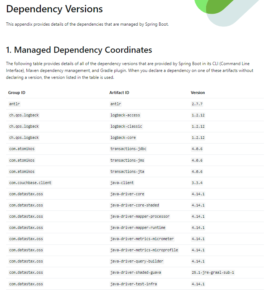The image size is (265, 290).
Task: Click ch.qos.logback in logback-classic row
Action: pyautogui.click(x=24, y=126)
